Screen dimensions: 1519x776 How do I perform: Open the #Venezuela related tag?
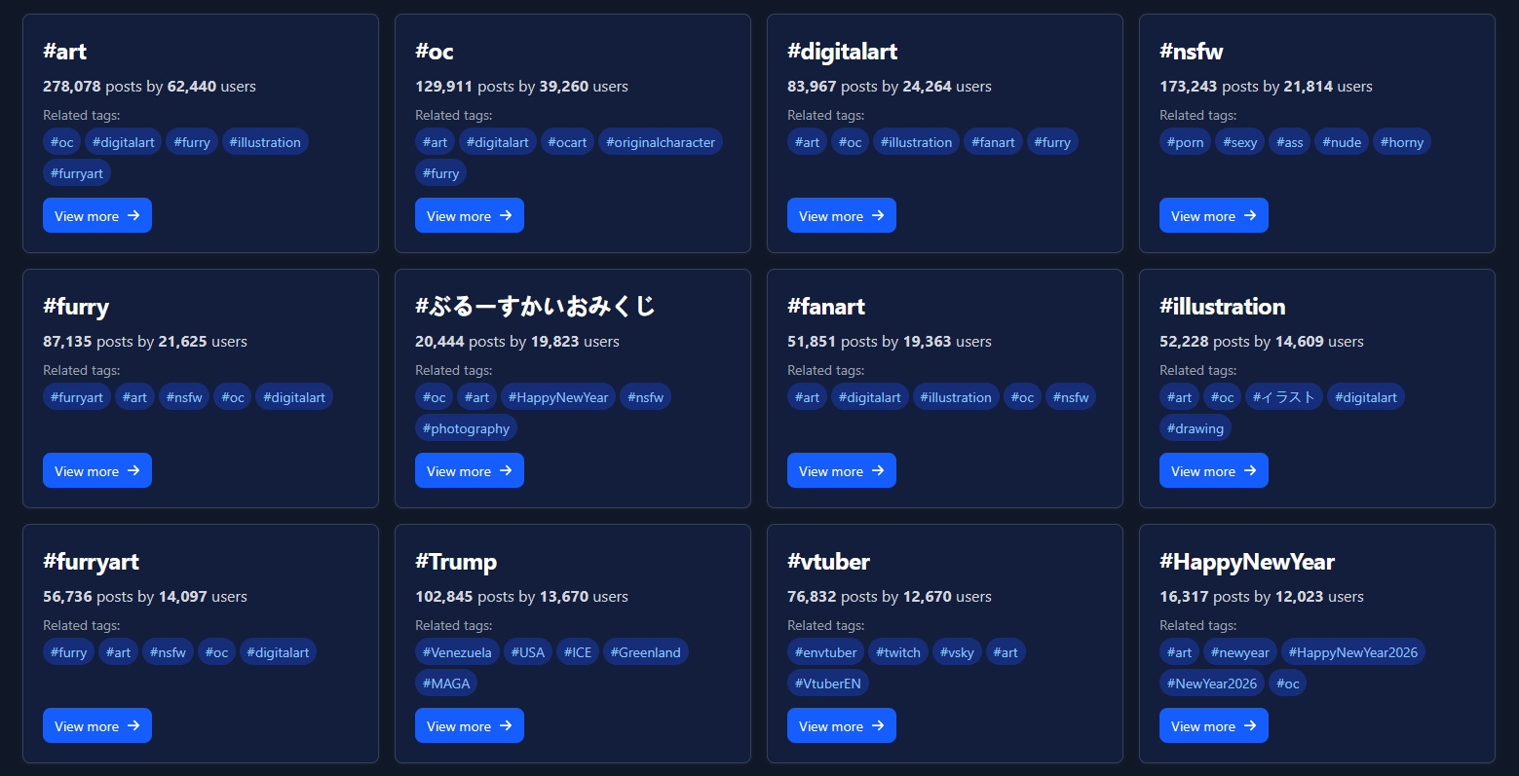(x=457, y=652)
